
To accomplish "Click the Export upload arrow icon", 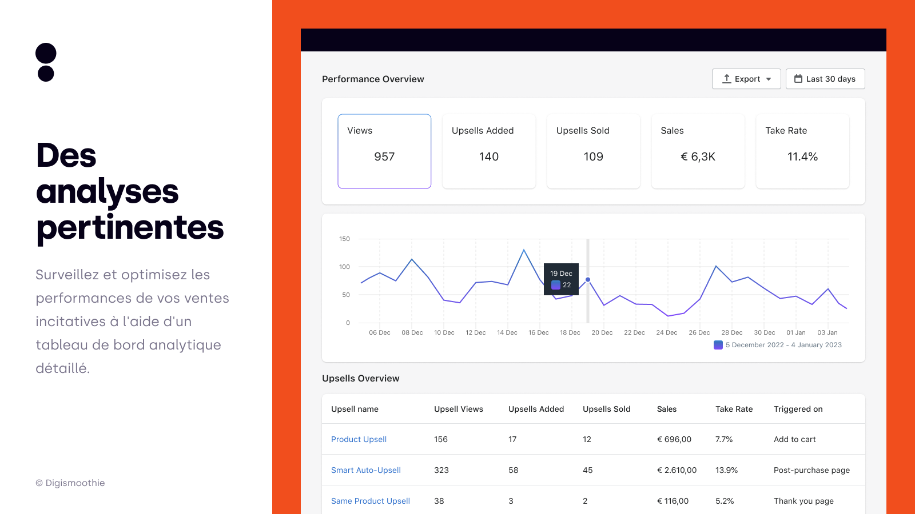I will point(727,79).
